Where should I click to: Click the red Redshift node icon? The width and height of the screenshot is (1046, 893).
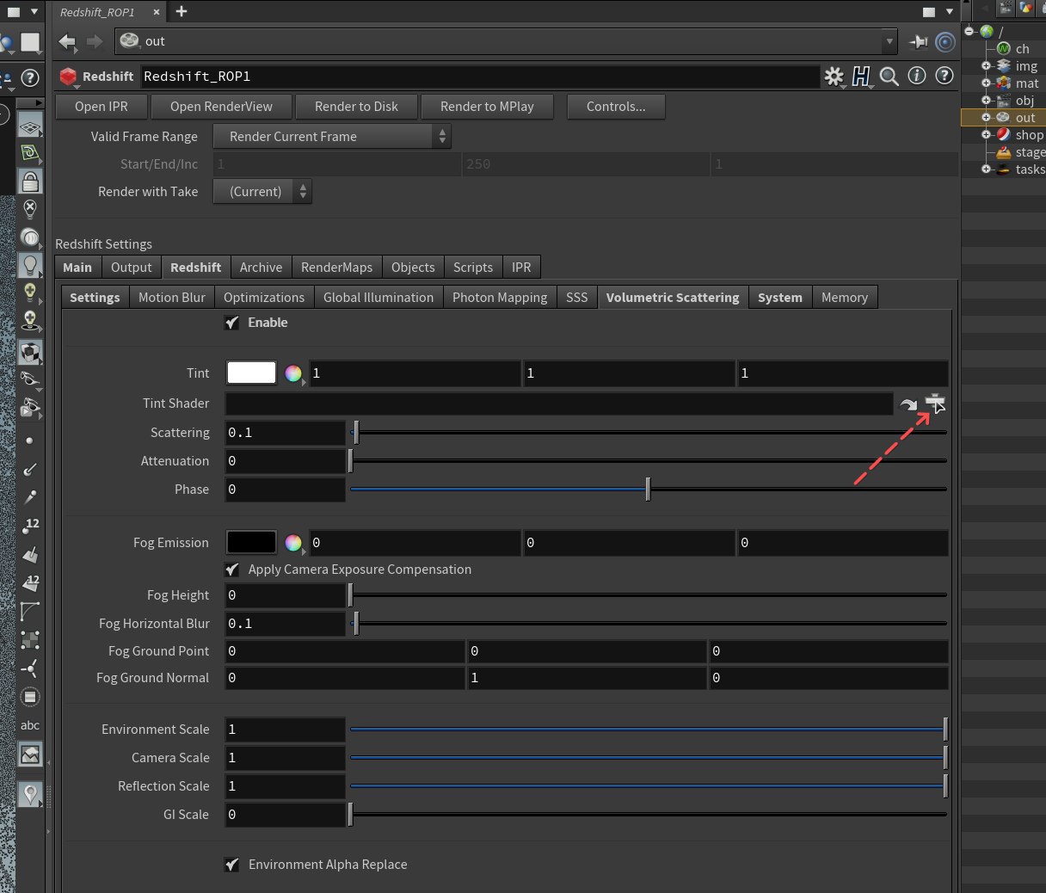click(68, 77)
